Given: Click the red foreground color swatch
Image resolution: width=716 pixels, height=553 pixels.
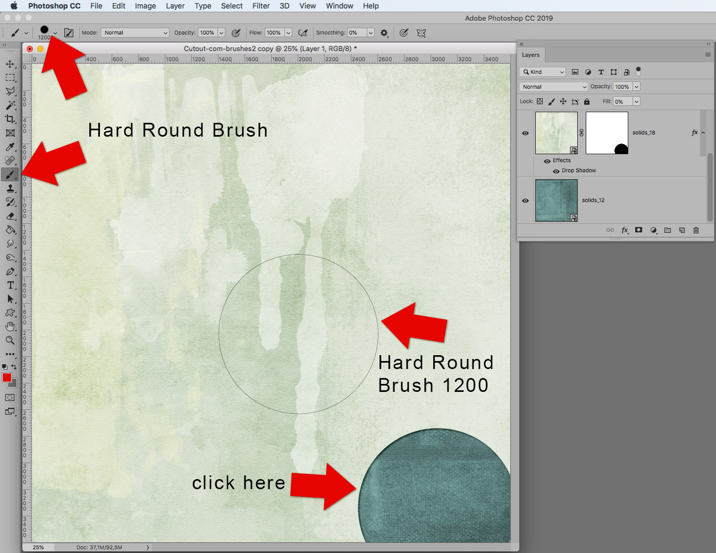Looking at the screenshot, I should point(6,377).
